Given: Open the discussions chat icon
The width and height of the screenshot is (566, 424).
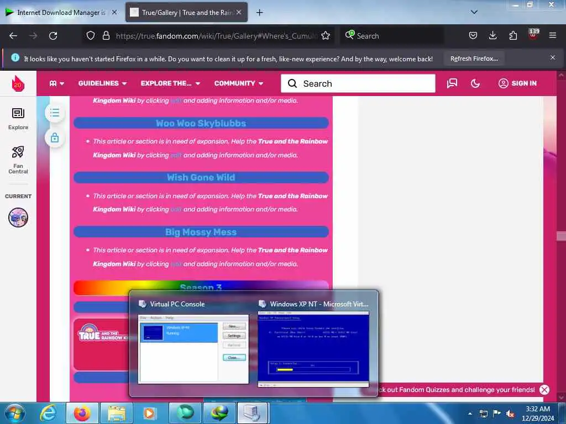Looking at the screenshot, I should tap(452, 83).
